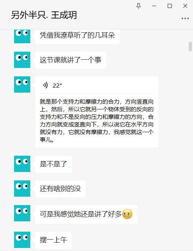Select the '是不是了' message bubble
This screenshot has height=251, width=193.
coord(53,164)
